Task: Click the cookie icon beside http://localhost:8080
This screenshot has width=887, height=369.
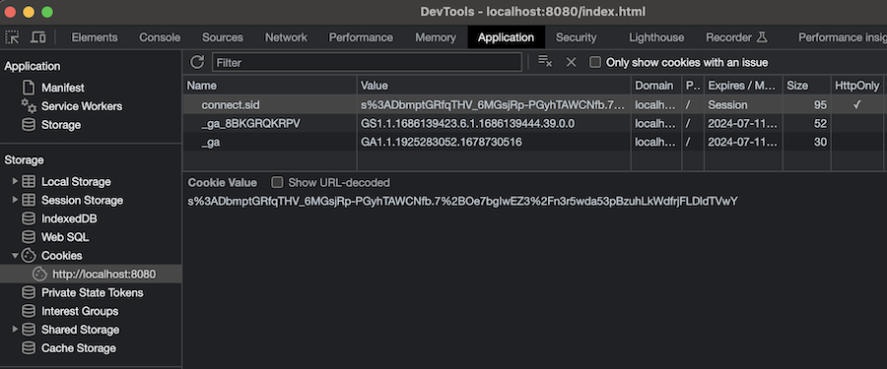Action: point(39,275)
